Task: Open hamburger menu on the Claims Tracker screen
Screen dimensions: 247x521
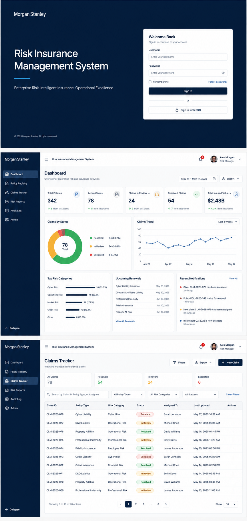Action: click(x=47, y=347)
